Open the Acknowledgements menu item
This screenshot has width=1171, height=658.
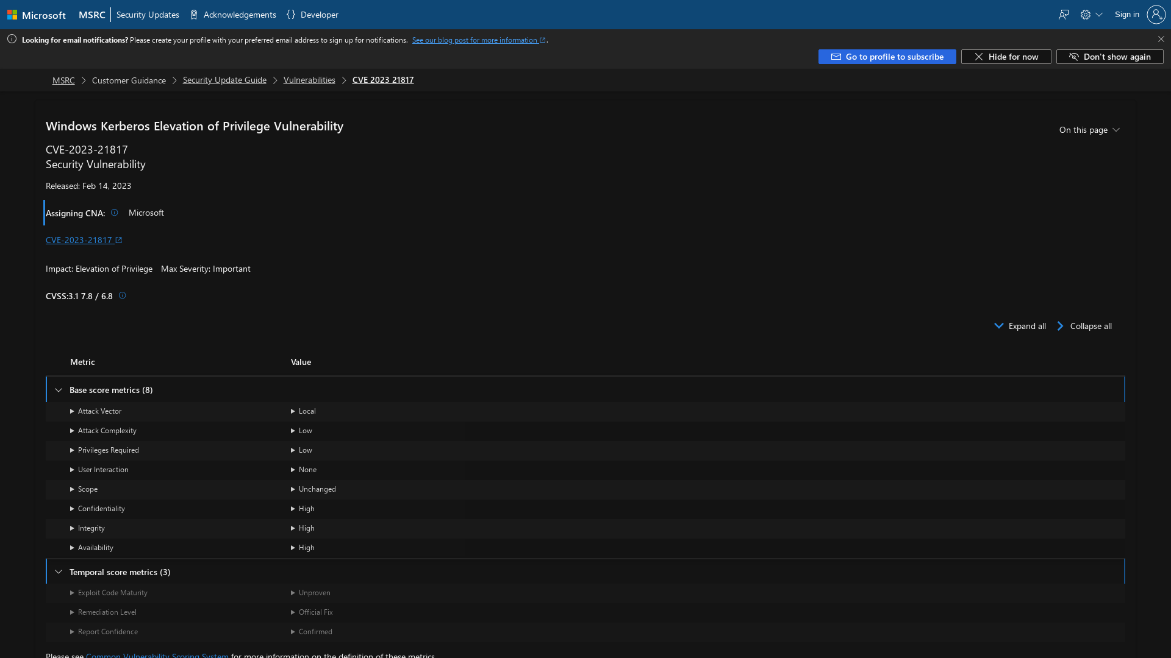tap(233, 15)
